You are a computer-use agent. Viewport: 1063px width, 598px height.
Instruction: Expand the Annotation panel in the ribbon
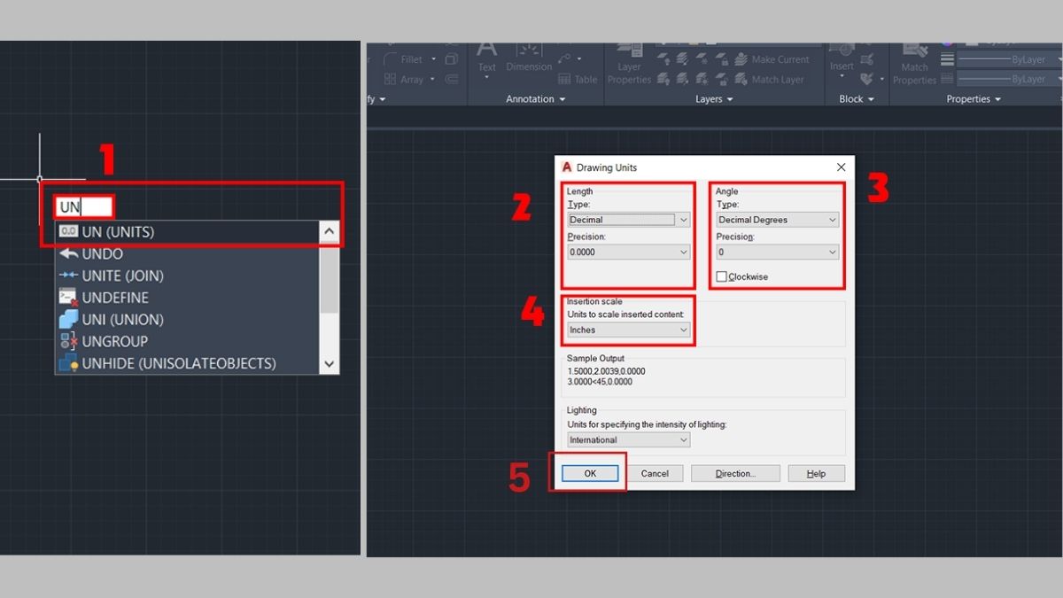click(536, 99)
